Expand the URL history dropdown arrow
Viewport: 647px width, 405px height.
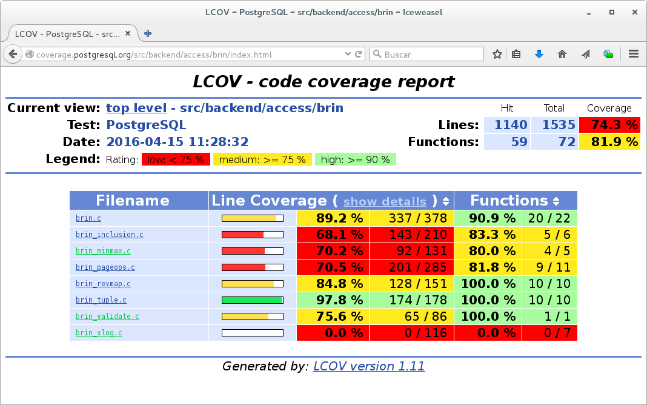(x=348, y=54)
